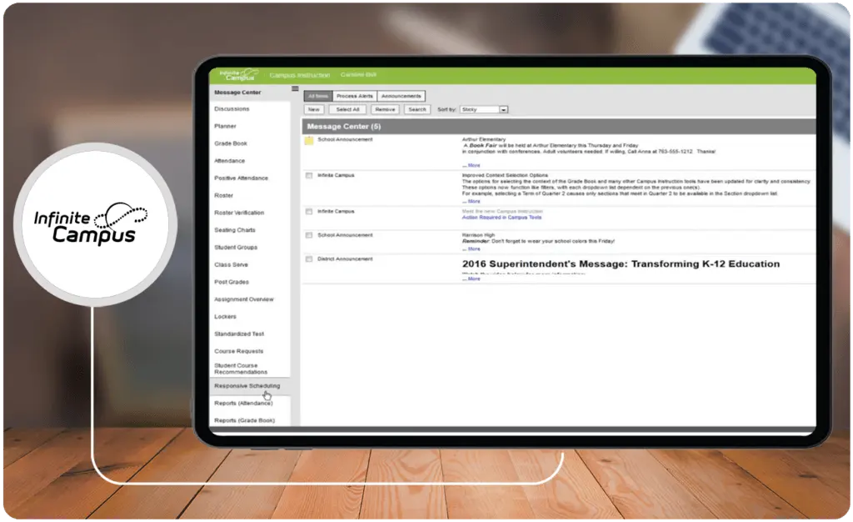
Task: Click the Harrison High reminder message text
Action: point(538,238)
